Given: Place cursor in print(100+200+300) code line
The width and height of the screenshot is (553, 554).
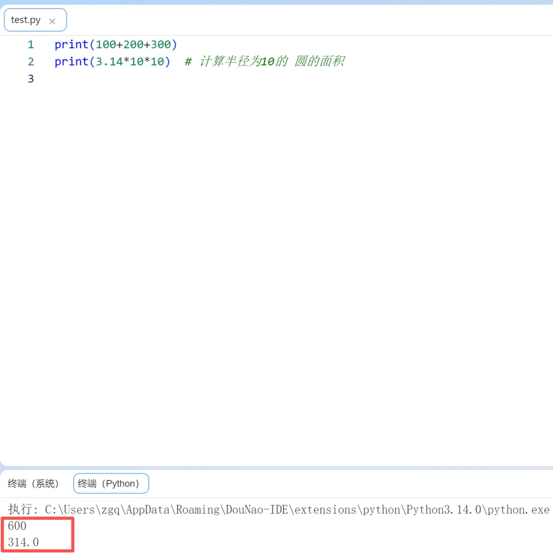Looking at the screenshot, I should [116, 45].
